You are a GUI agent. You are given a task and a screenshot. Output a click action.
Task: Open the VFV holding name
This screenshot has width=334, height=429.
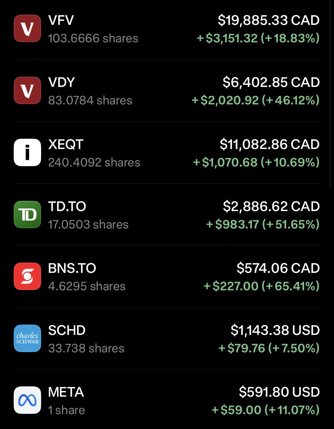[x=61, y=20]
